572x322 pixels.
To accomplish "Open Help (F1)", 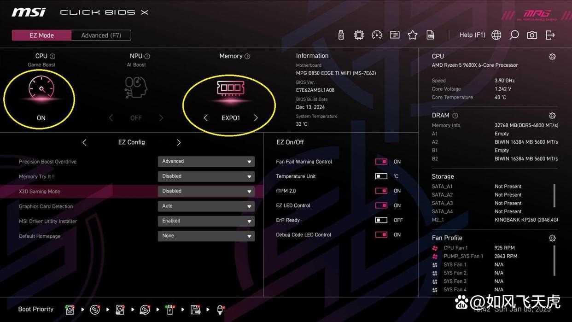I will click(473, 35).
